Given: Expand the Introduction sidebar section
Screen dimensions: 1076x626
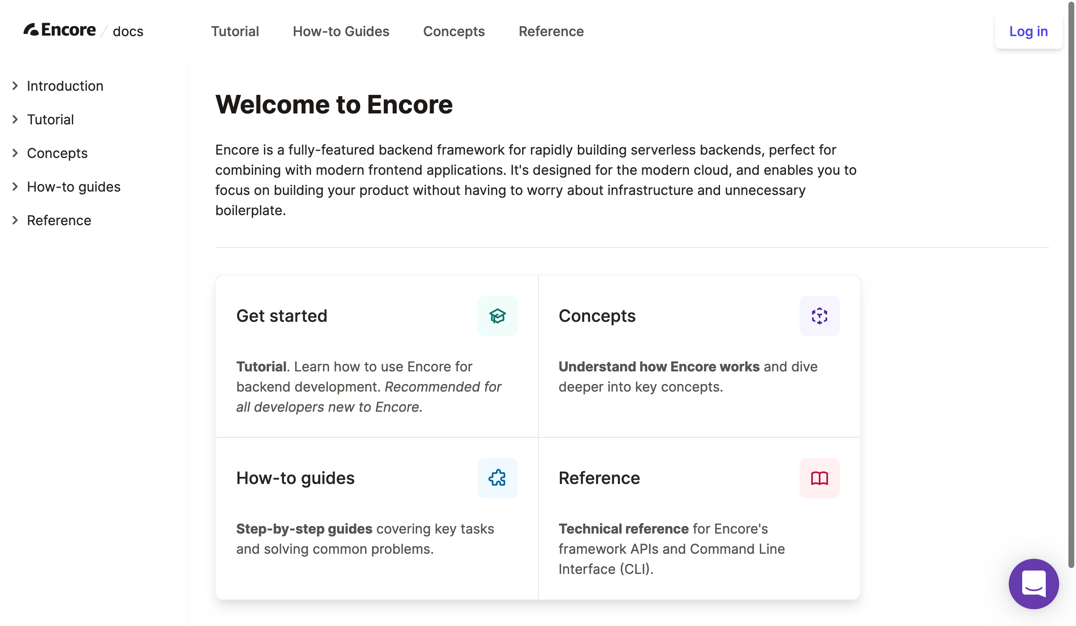Looking at the screenshot, I should coord(16,86).
